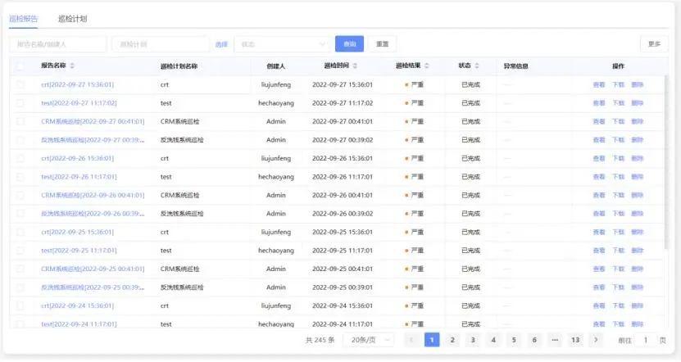The height and width of the screenshot is (362, 681).
Task: Jump to last page 13
Action: click(x=575, y=340)
